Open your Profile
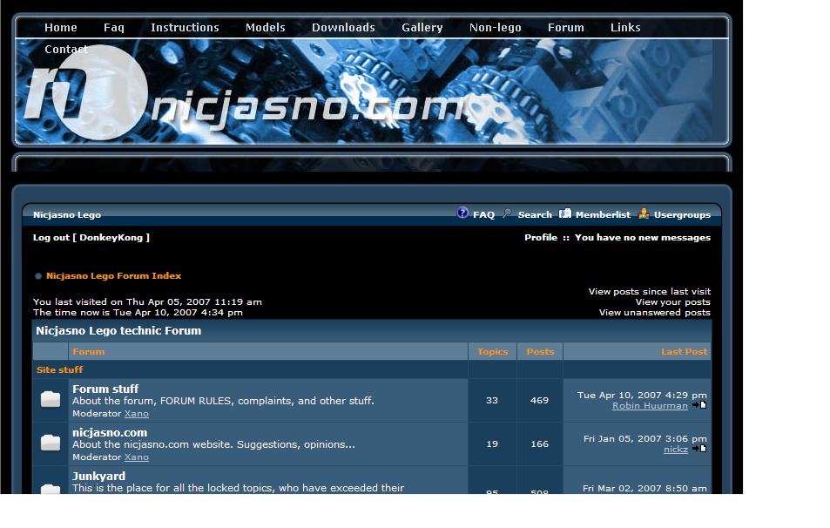The image size is (830, 528). [x=541, y=238]
